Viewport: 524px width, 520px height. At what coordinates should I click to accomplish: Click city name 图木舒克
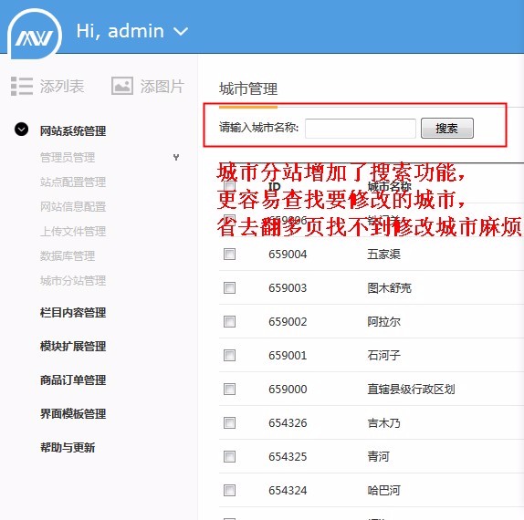coord(389,288)
